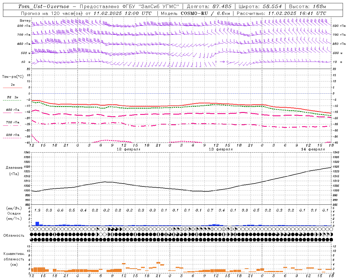Screen dimensions: 347x278
Task: Click the 'Тем-ра(°C)' temperature panel label
Action: click(13, 77)
